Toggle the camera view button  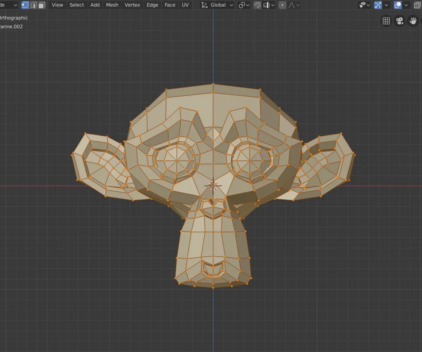click(x=399, y=21)
